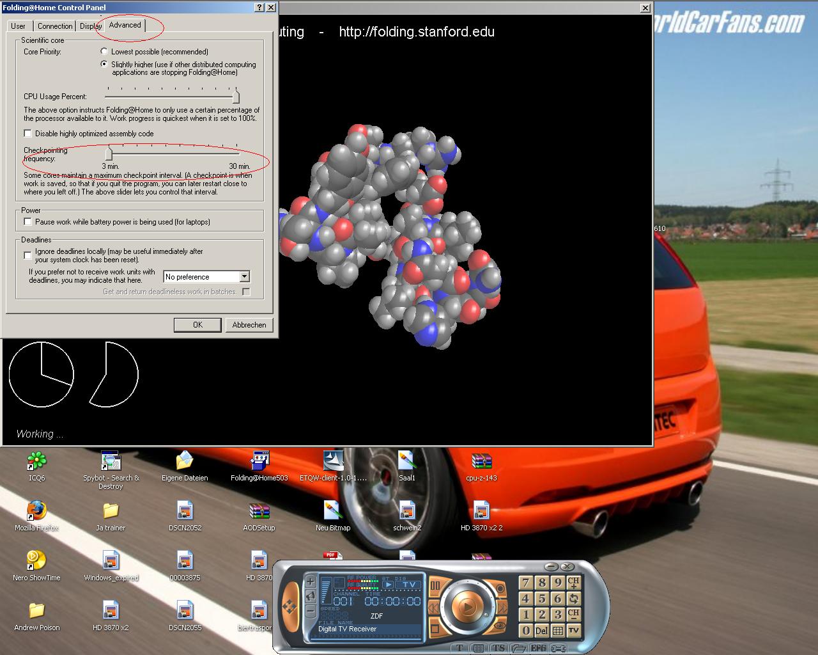This screenshot has width=818, height=655.
Task: Switch to the Connection tab
Action: tap(55, 26)
